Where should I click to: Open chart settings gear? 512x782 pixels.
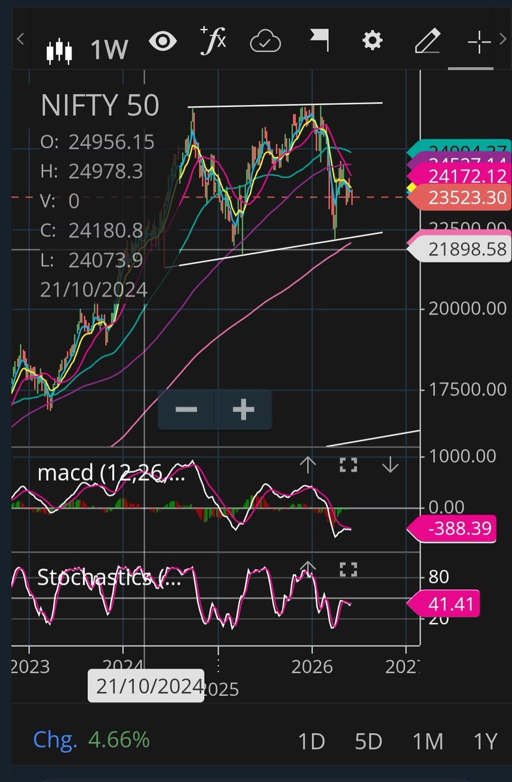click(x=372, y=42)
